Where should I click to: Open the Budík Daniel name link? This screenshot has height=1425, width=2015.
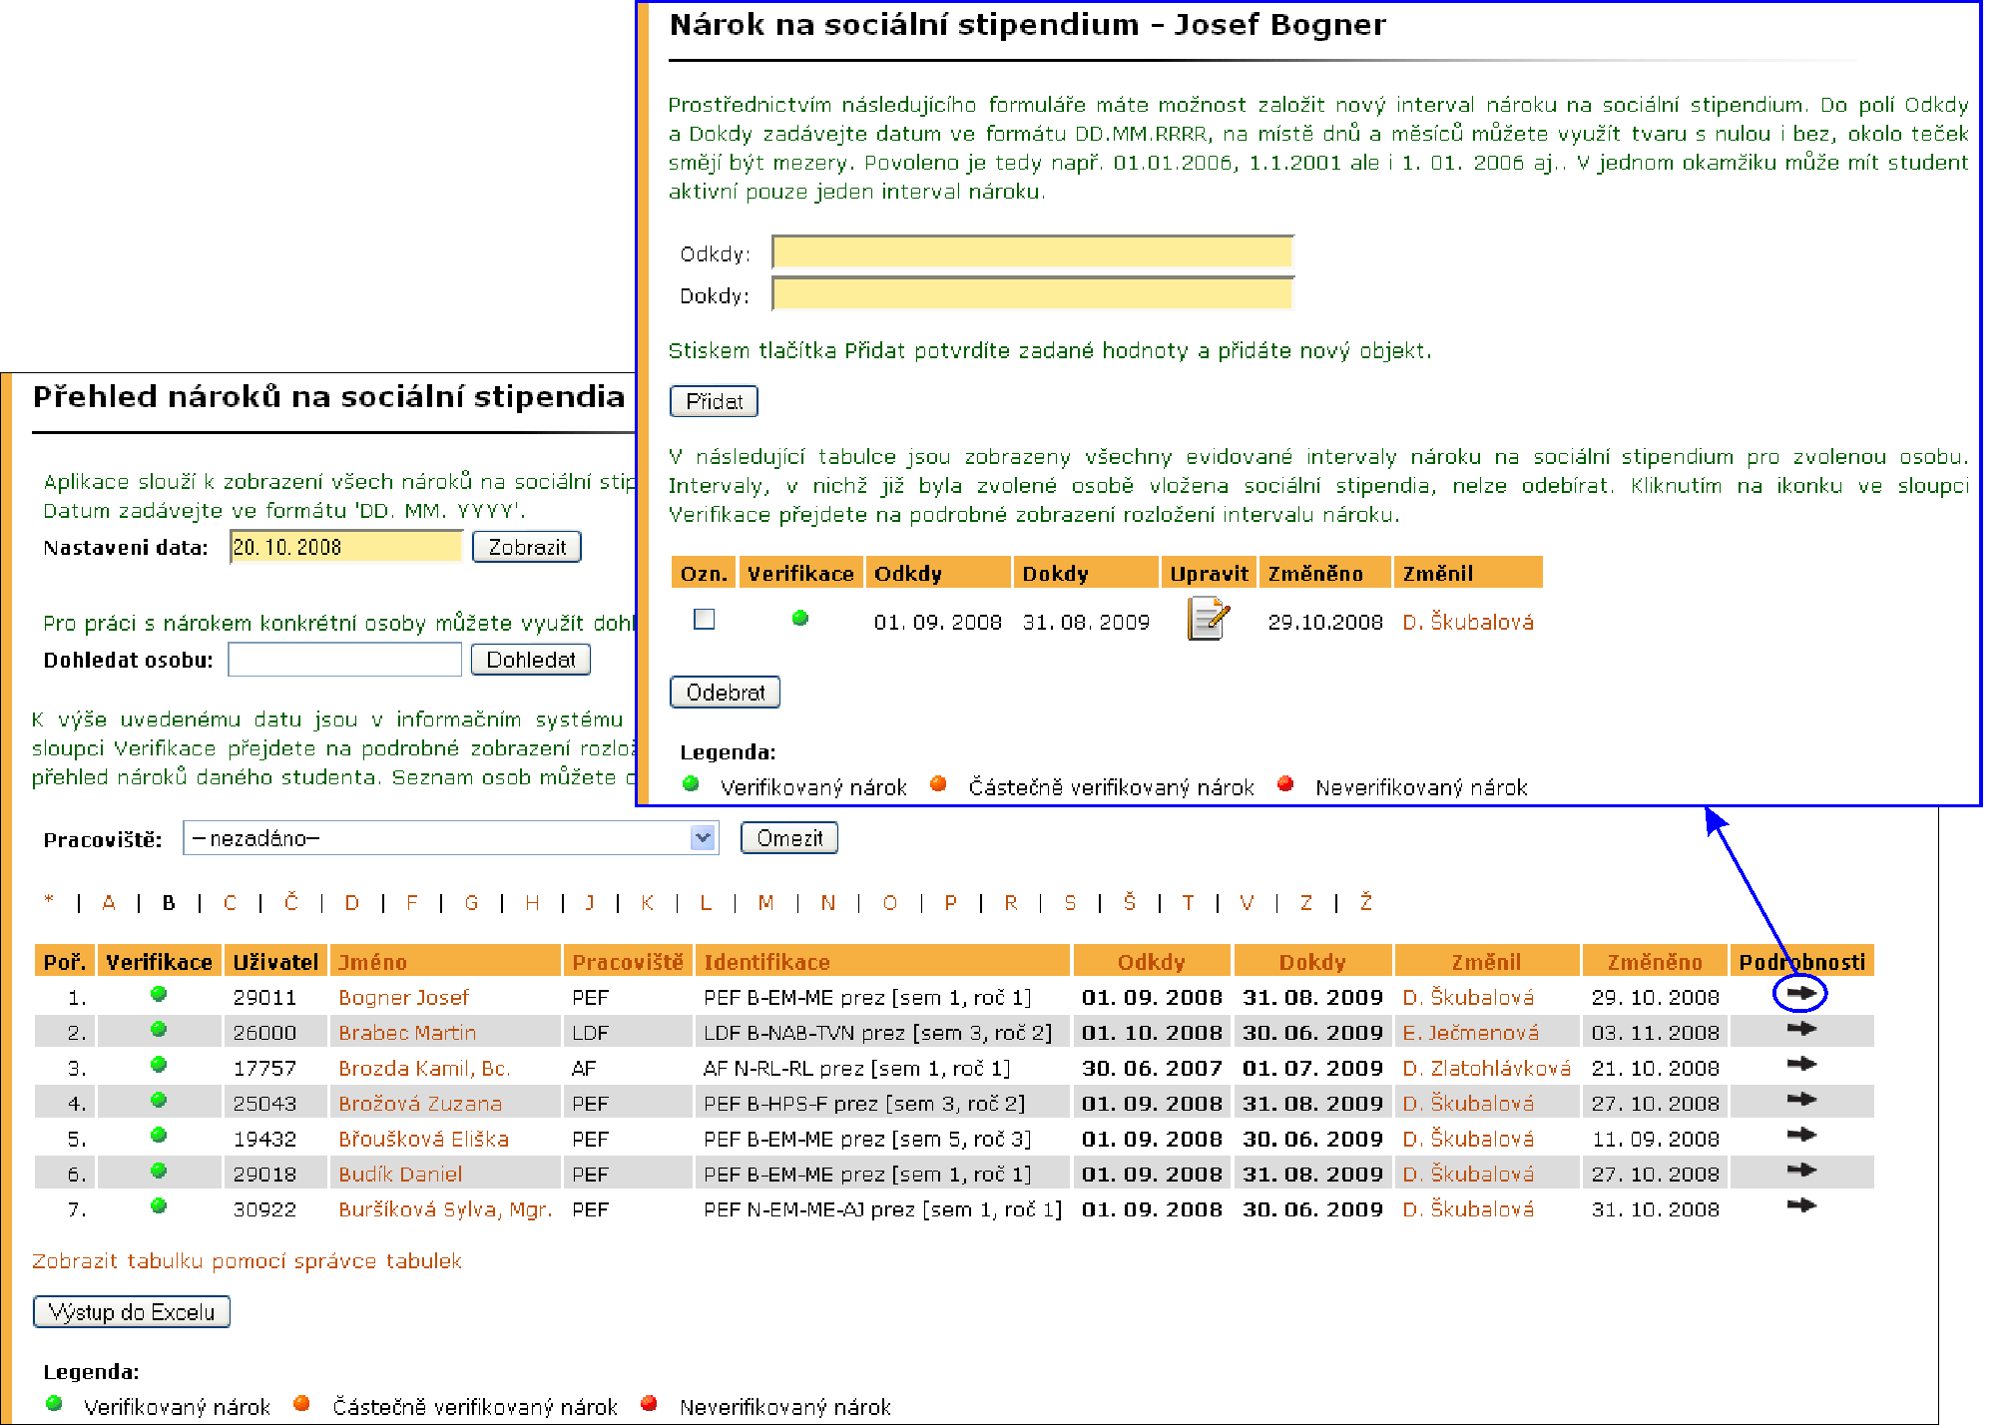pyautogui.click(x=400, y=1175)
